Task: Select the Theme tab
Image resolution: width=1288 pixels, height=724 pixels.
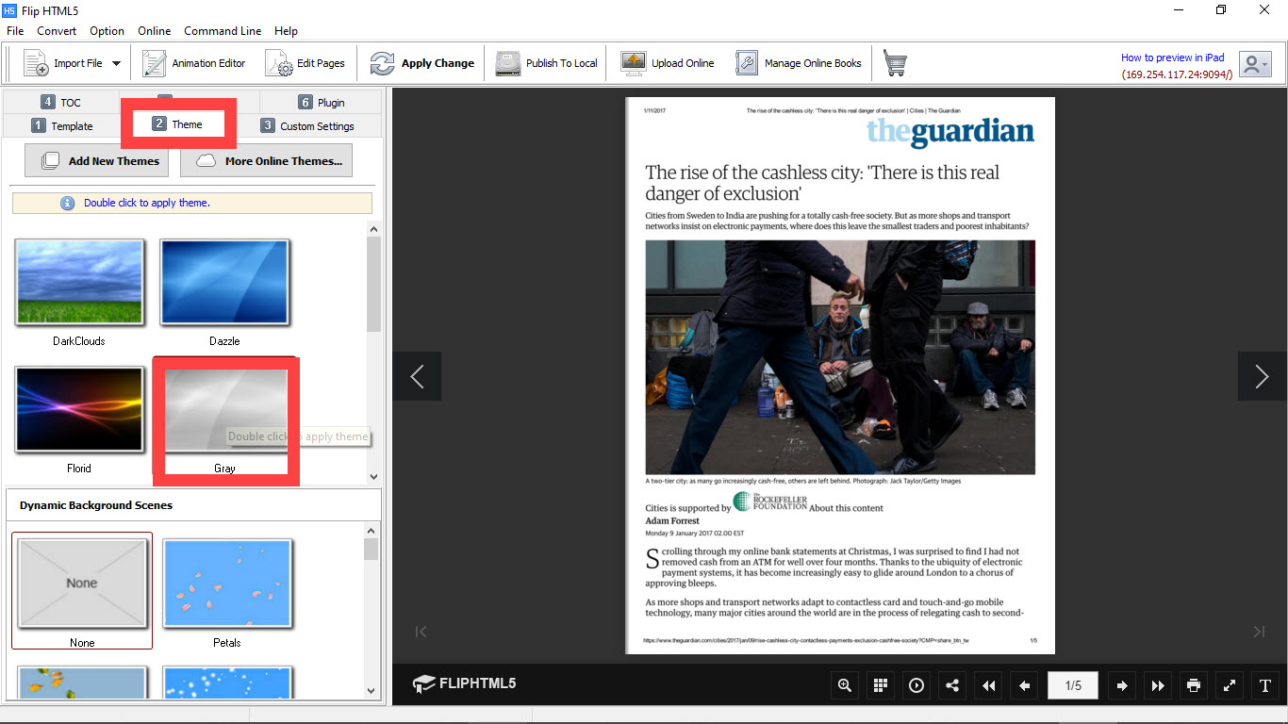Action: tap(178, 124)
